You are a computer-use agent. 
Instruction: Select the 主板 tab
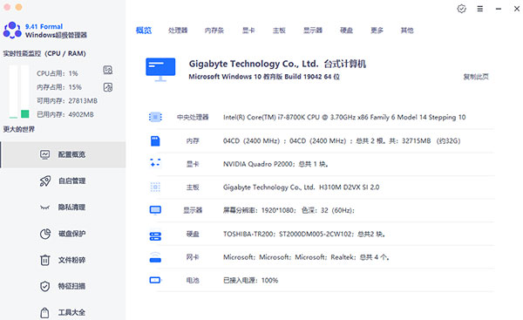point(279,31)
